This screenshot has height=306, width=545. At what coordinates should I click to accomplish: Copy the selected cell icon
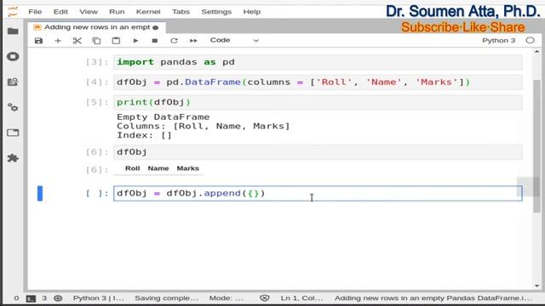click(x=96, y=41)
